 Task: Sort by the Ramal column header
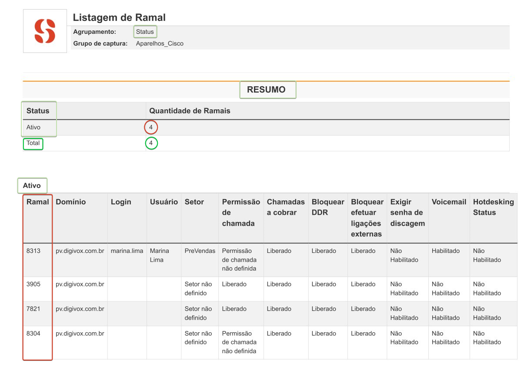37,202
